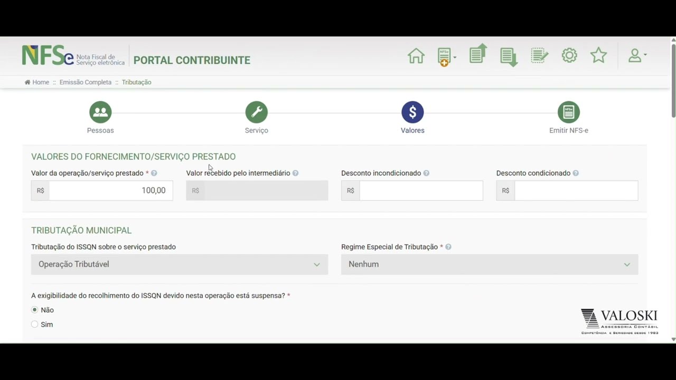Click the NFS-e logo

pyautogui.click(x=73, y=55)
